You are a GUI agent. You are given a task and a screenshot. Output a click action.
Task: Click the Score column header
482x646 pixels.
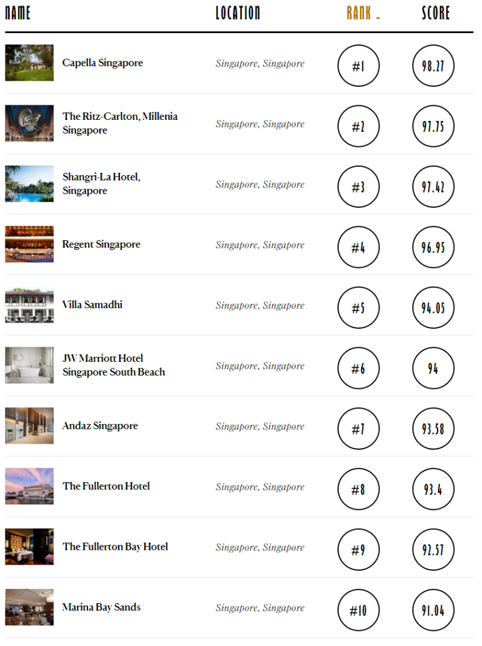435,13
